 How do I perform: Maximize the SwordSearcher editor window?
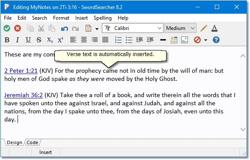pos(217,7)
